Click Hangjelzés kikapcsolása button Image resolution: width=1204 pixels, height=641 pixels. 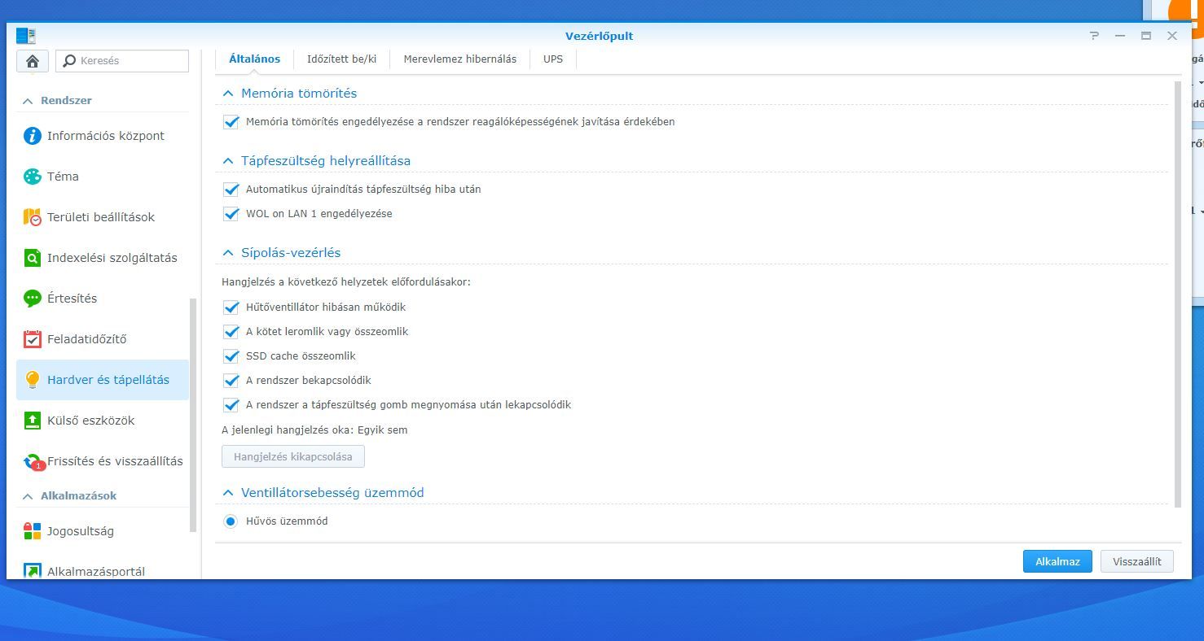293,456
